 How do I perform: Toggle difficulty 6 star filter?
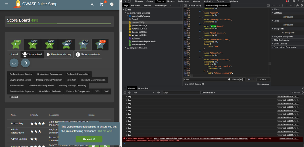coord(100,45)
